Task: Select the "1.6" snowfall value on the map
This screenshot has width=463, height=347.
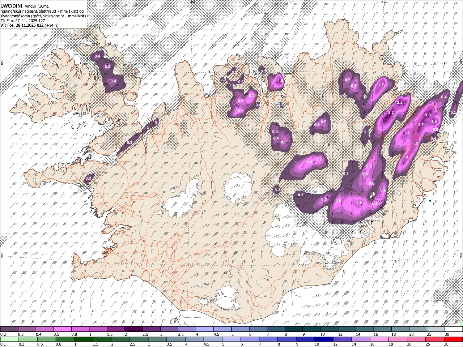Action: (x=434, y=121)
